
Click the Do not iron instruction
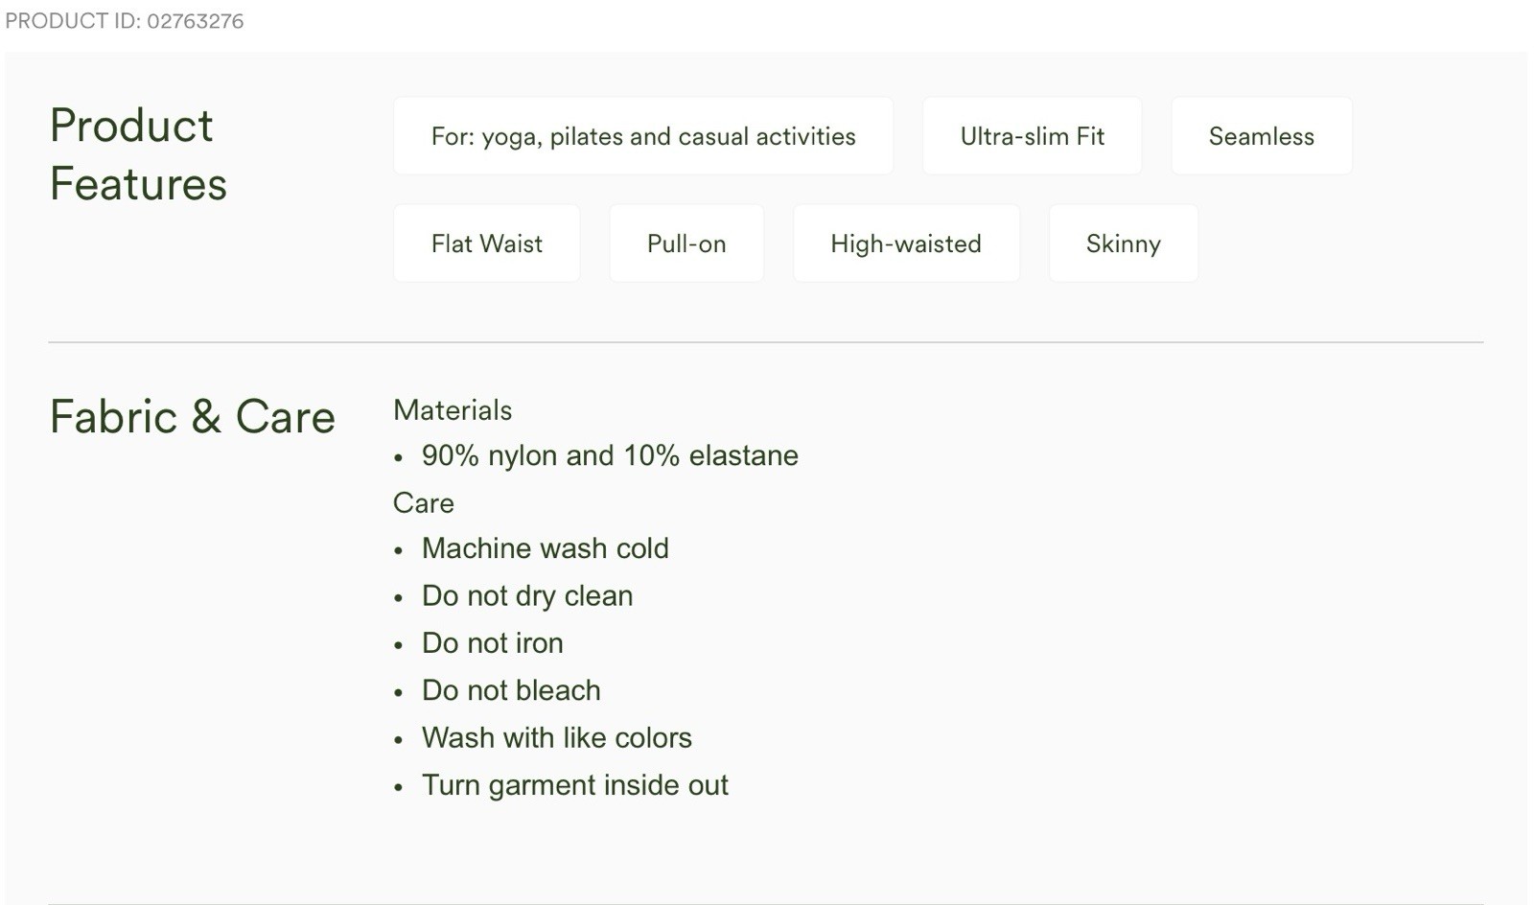(x=492, y=642)
